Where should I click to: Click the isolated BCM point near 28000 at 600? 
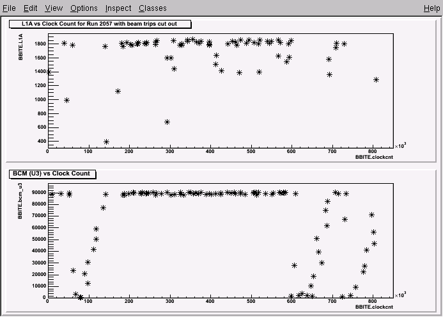(295, 266)
